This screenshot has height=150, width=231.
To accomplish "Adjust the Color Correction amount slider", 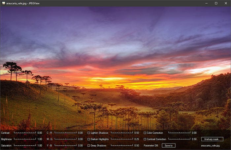I will 179,133.
